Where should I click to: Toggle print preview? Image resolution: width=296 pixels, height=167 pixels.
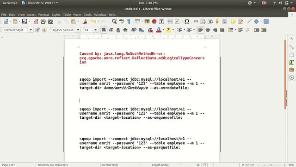pyautogui.click(x=50, y=21)
